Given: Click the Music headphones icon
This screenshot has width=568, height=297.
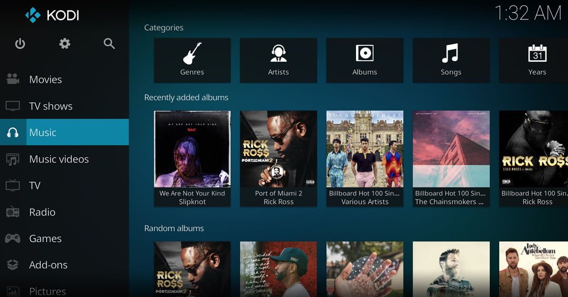Looking at the screenshot, I should pos(13,132).
